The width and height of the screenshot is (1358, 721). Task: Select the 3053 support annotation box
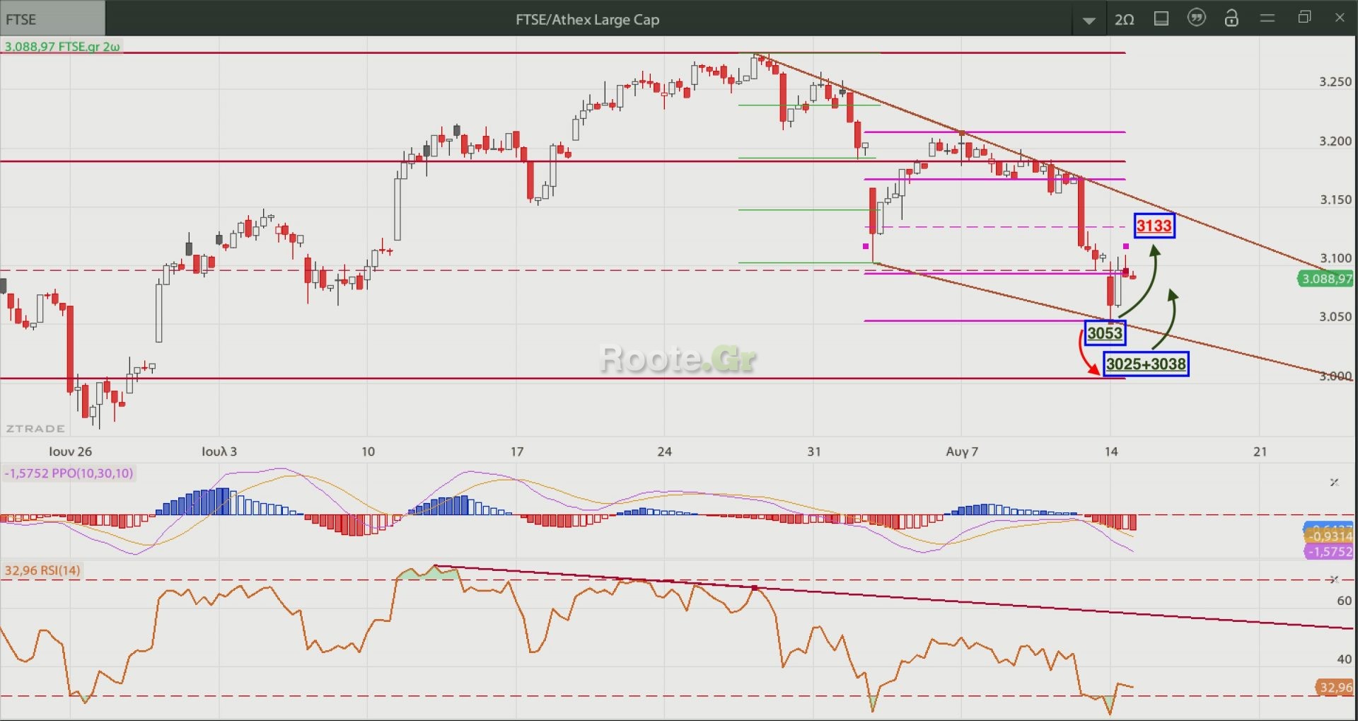pos(1105,333)
